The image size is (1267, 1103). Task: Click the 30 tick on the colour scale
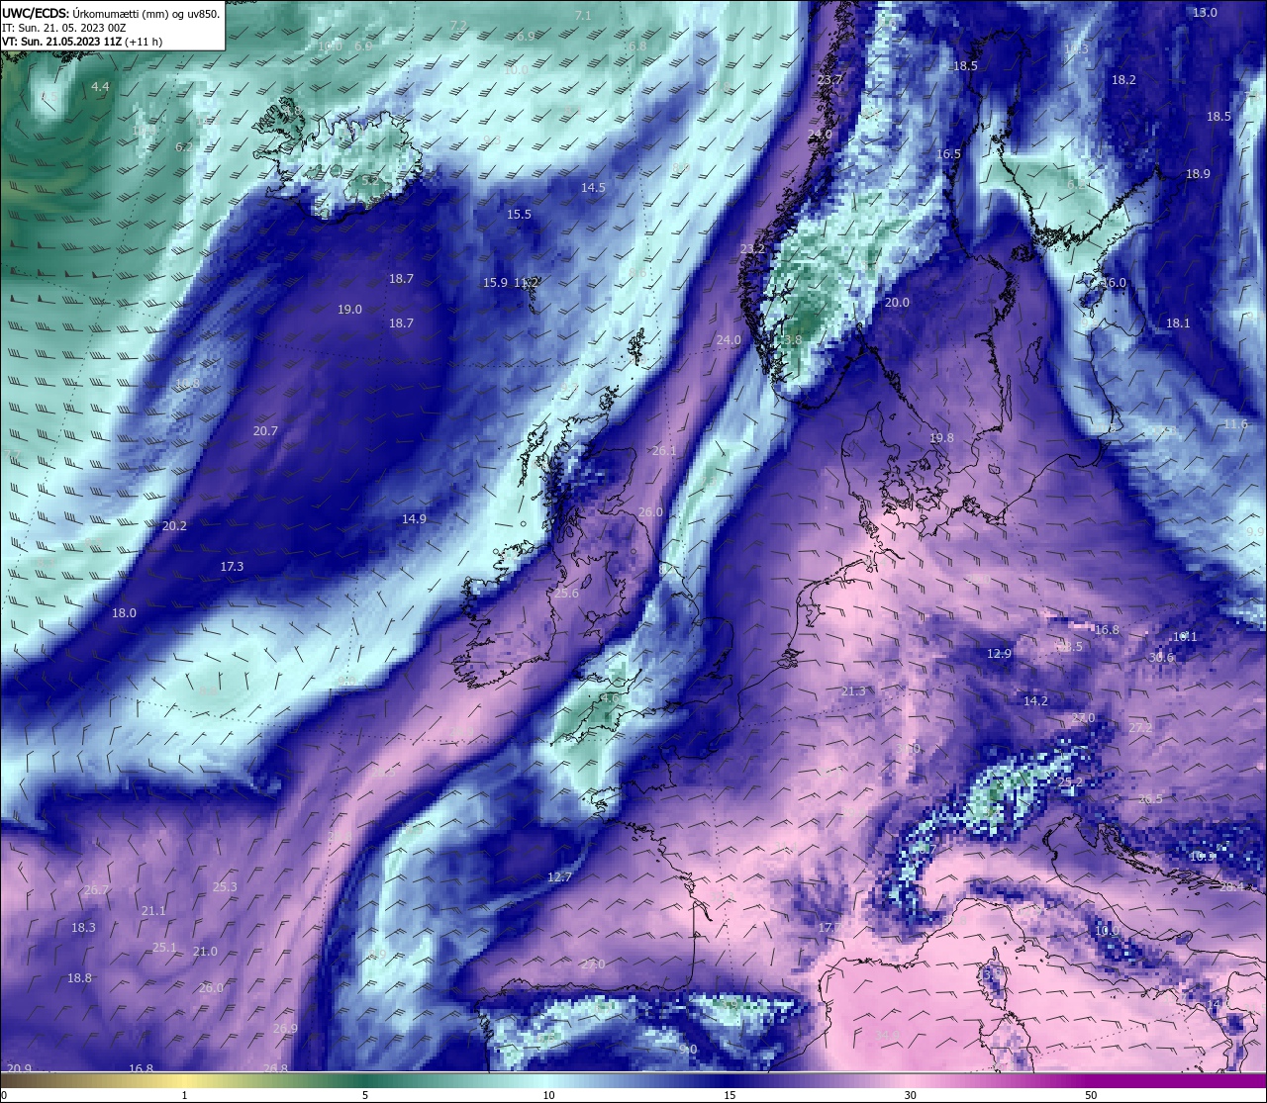[910, 1095]
